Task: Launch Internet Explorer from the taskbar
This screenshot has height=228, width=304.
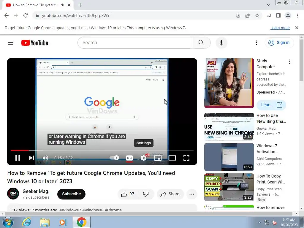Action: (x=26, y=222)
